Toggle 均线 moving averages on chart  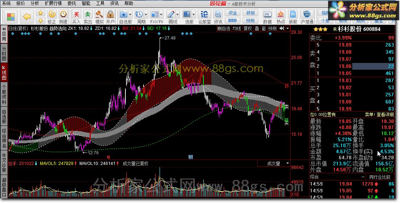[x=237, y=28]
